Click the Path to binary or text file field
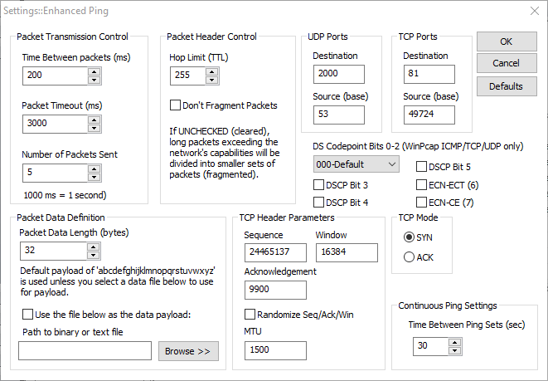The width and height of the screenshot is (548, 381). point(85,351)
